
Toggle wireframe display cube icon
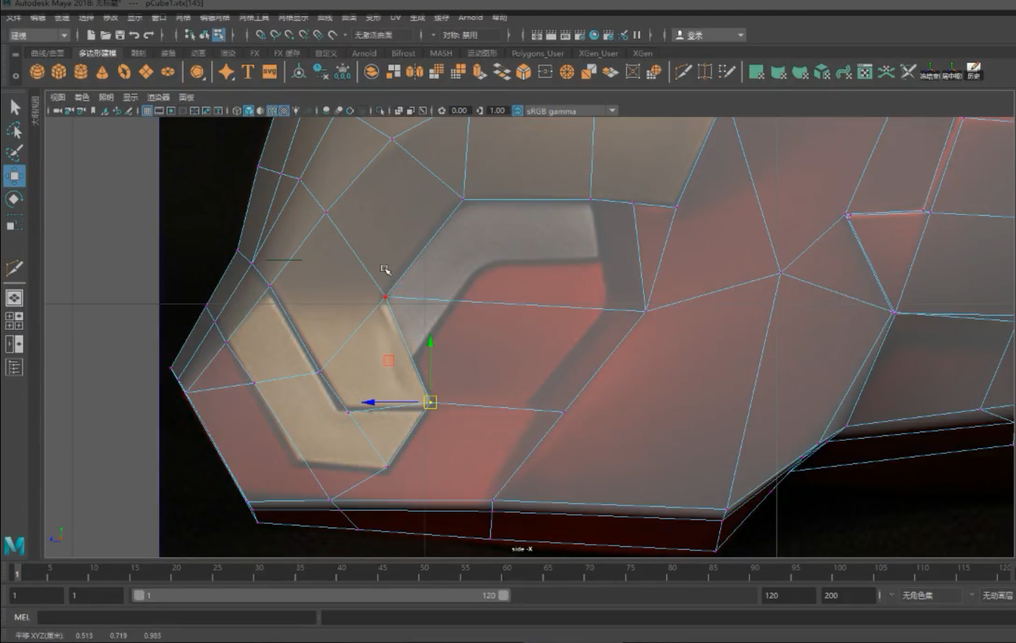[236, 110]
